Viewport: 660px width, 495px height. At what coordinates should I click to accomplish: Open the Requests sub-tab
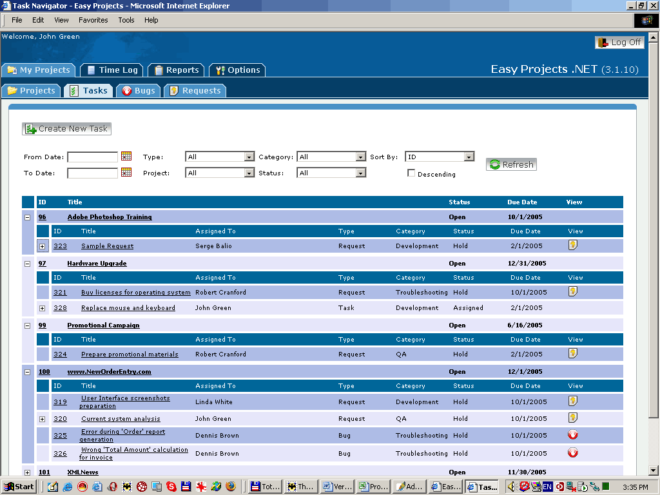(195, 91)
